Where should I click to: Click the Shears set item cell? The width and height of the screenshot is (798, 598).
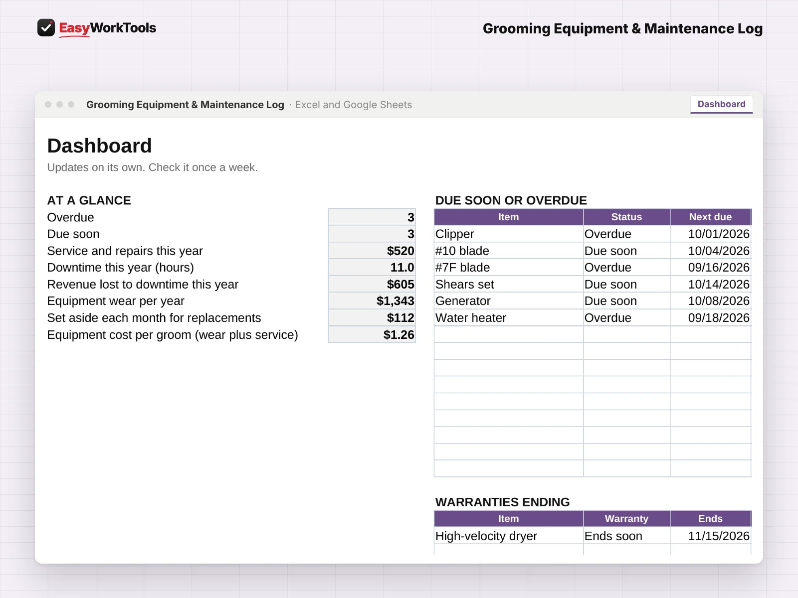pyautogui.click(x=508, y=285)
